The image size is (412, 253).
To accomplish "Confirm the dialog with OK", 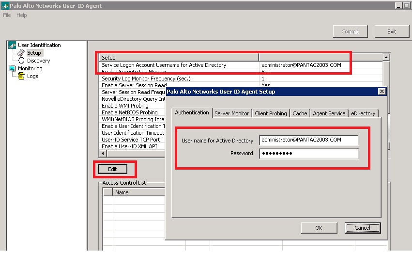I will pos(319,228).
